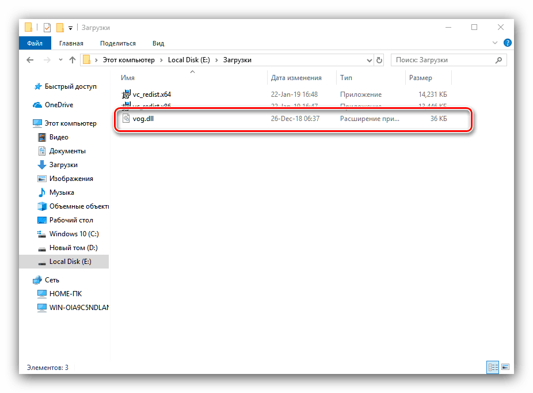533x393 pixels.
Task: Close the Загрузки window
Action: click(x=500, y=27)
